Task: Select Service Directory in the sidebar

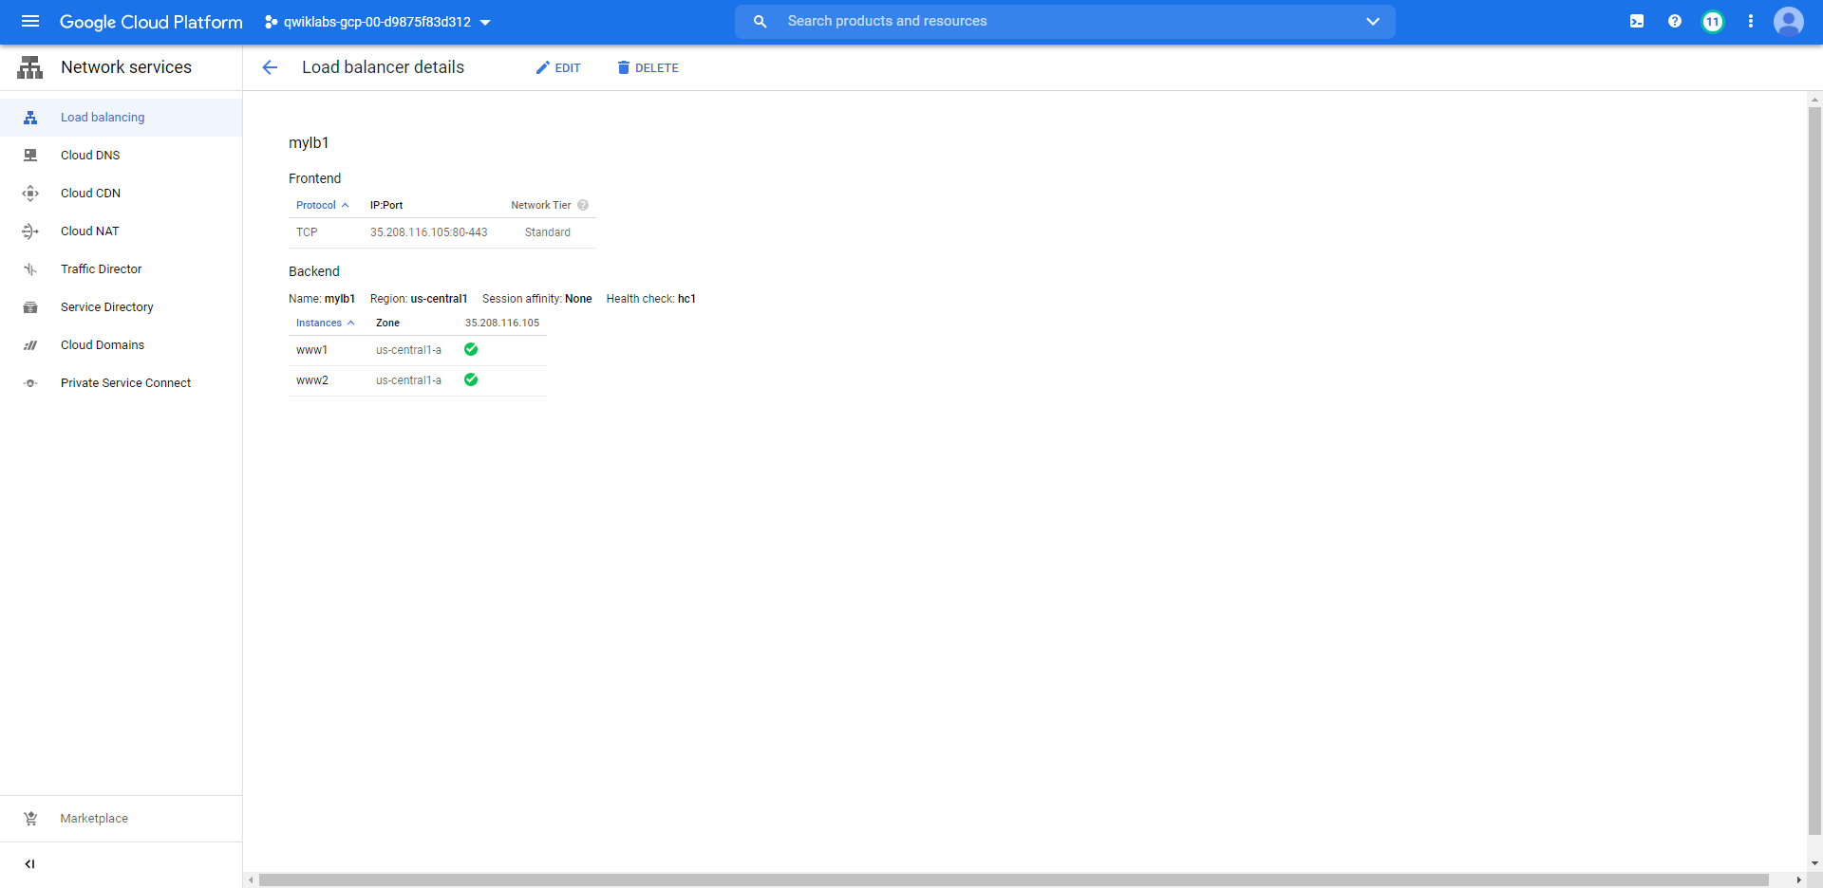Action: (121, 307)
